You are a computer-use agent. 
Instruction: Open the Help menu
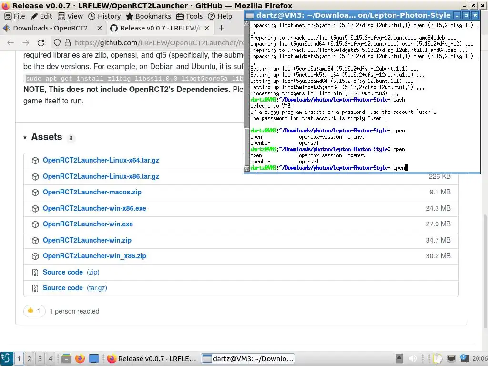tap(220, 16)
